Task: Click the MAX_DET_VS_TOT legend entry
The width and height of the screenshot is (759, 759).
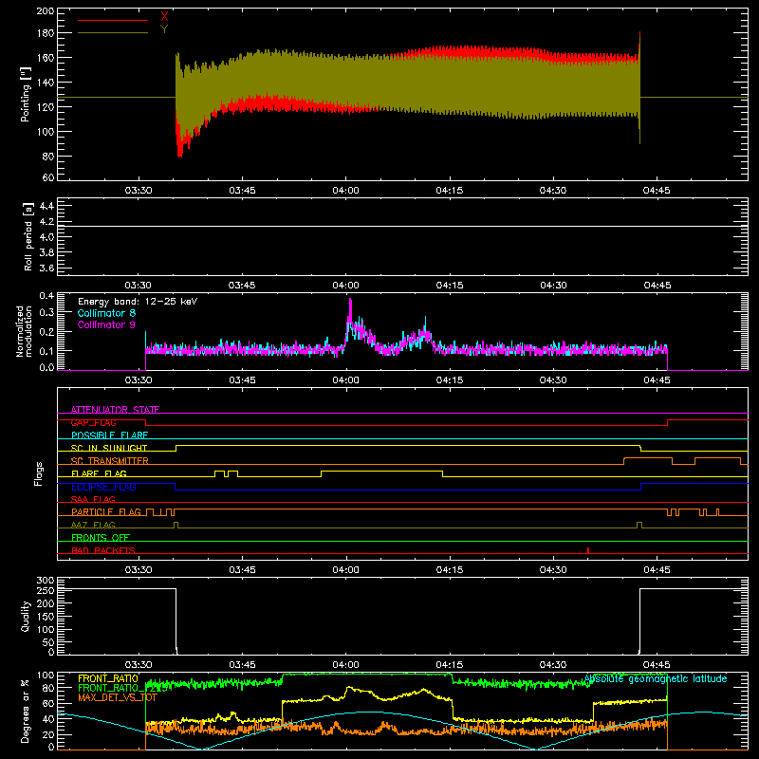Action: tap(118, 697)
